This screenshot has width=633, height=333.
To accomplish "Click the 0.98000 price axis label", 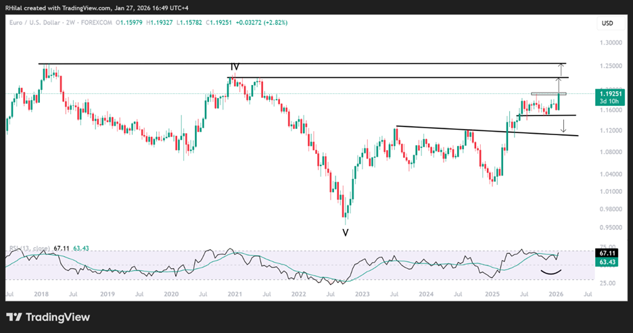I will pyautogui.click(x=610, y=209).
